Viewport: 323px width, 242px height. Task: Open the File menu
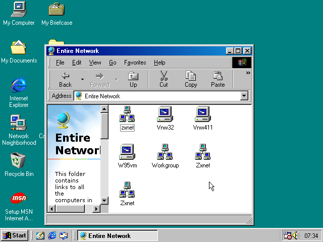pyautogui.click(x=60, y=63)
